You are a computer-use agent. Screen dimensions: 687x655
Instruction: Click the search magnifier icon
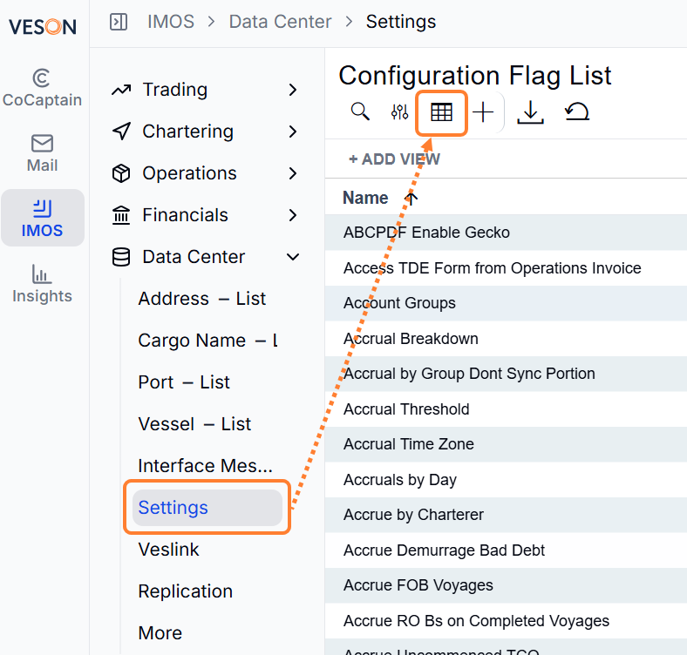click(360, 111)
